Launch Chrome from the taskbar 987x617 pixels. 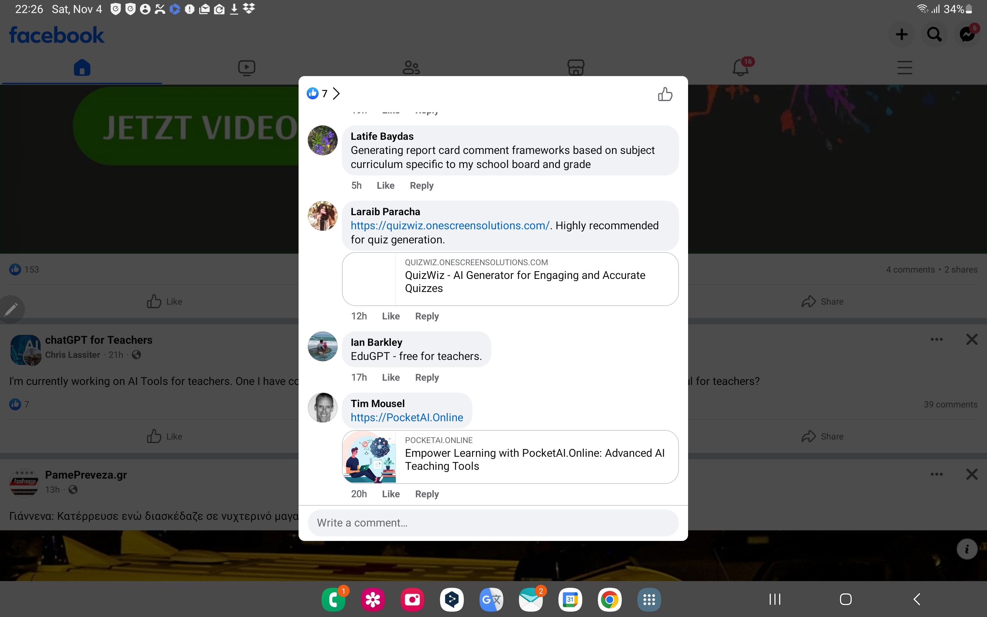point(609,599)
